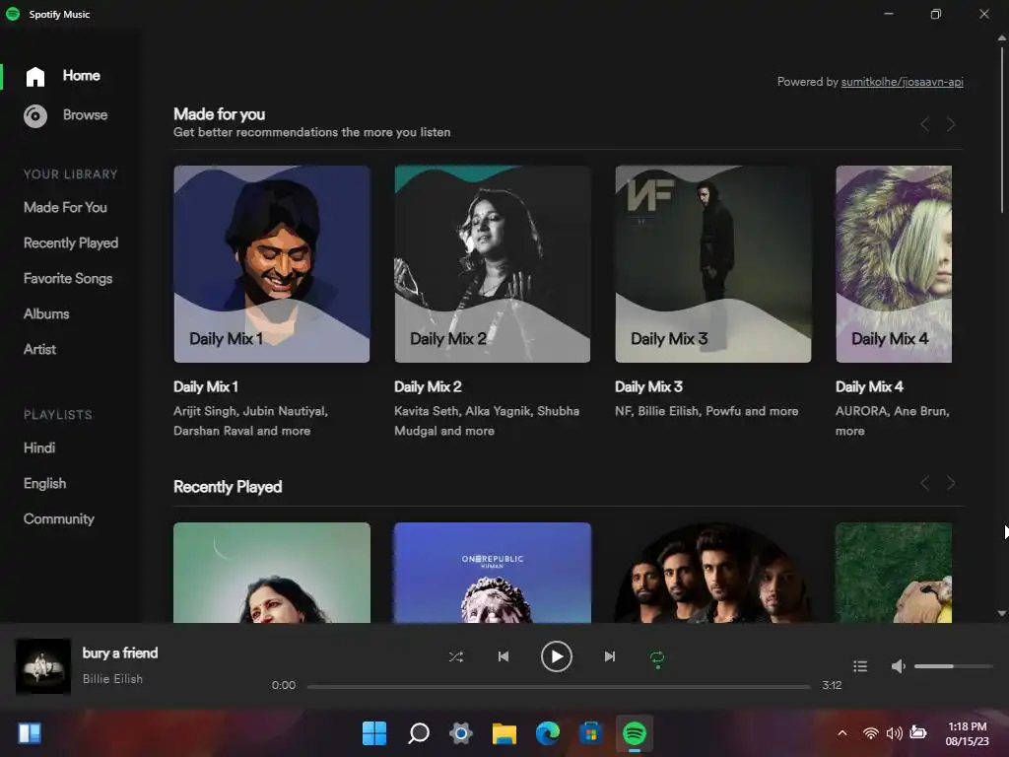Play the current song

pos(557,656)
